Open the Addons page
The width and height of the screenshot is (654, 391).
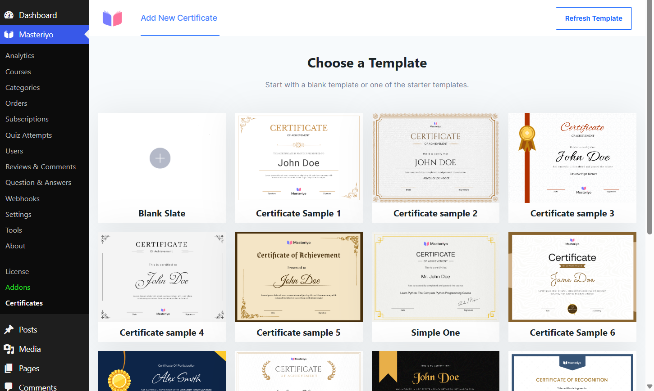pos(18,287)
